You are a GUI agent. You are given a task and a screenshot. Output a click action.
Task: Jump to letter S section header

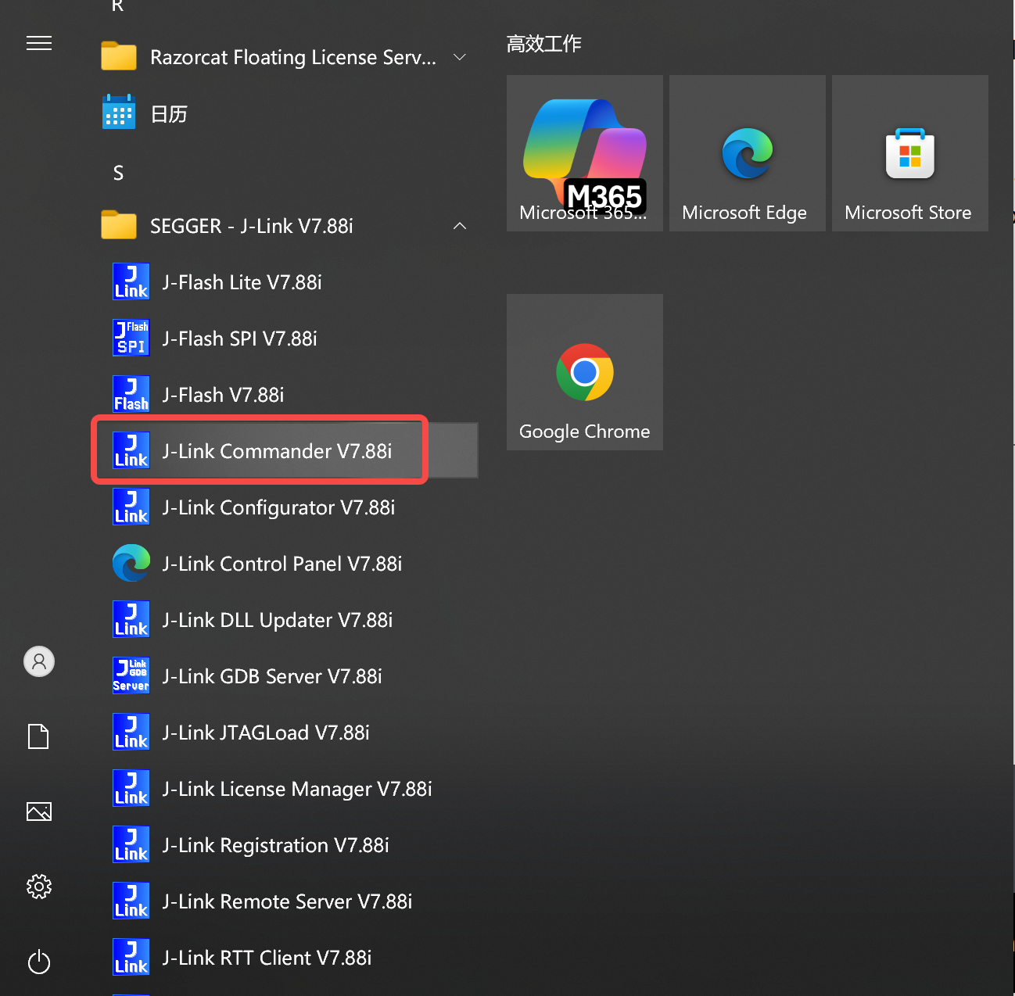[x=118, y=173]
